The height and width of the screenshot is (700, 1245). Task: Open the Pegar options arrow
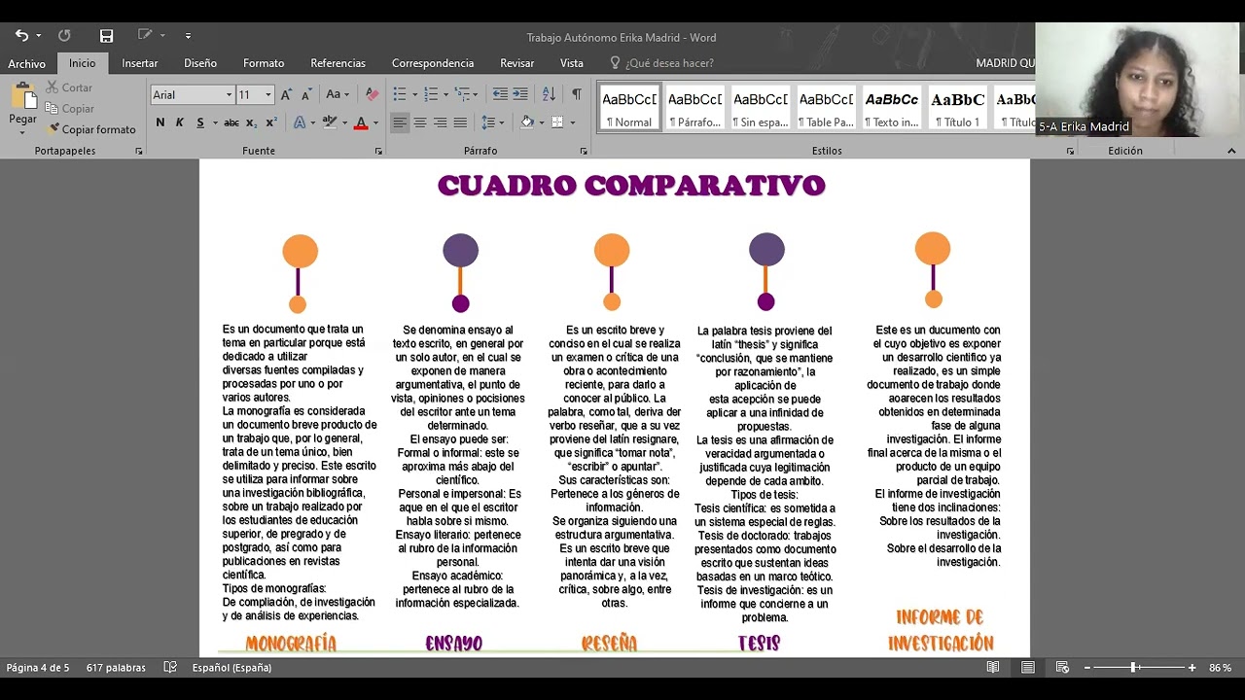coord(23,134)
